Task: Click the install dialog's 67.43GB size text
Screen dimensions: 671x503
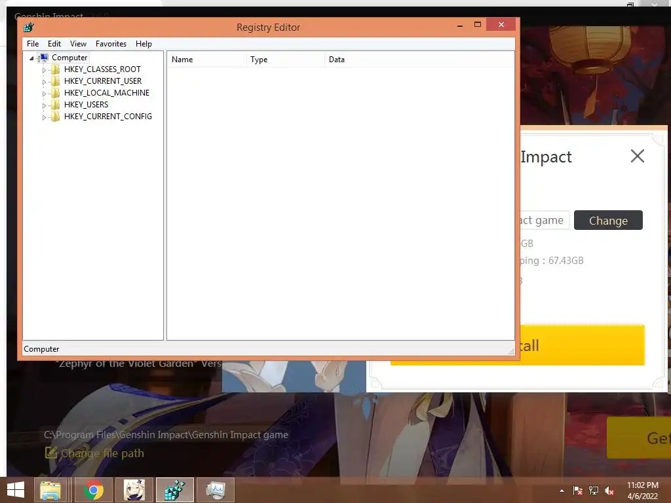Action: click(566, 261)
